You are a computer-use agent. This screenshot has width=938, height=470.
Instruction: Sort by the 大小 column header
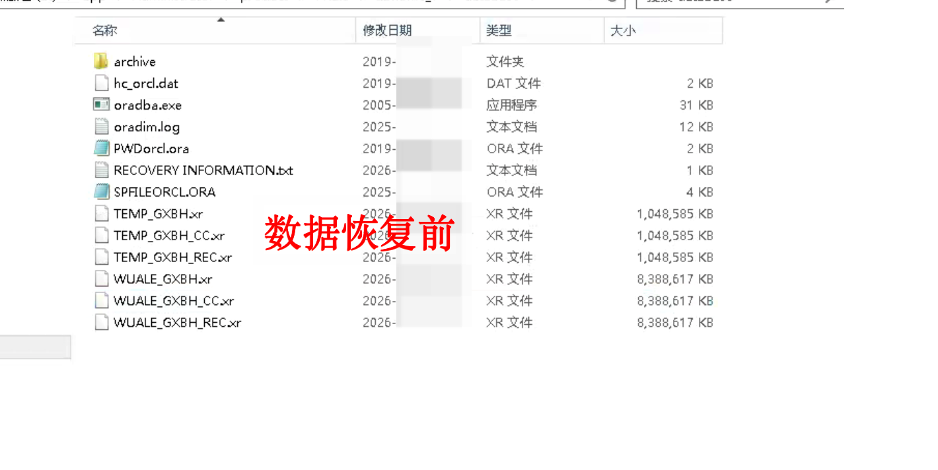click(623, 30)
